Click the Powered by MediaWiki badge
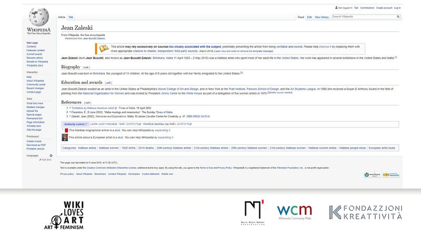Image resolution: width=421 pixels, height=236 pixels. click(390, 174)
